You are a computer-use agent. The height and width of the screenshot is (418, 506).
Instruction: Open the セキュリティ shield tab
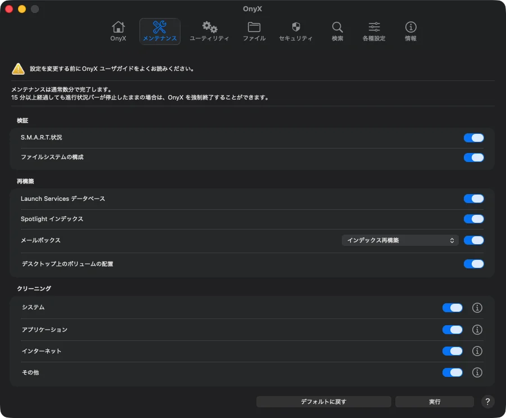[x=296, y=32]
